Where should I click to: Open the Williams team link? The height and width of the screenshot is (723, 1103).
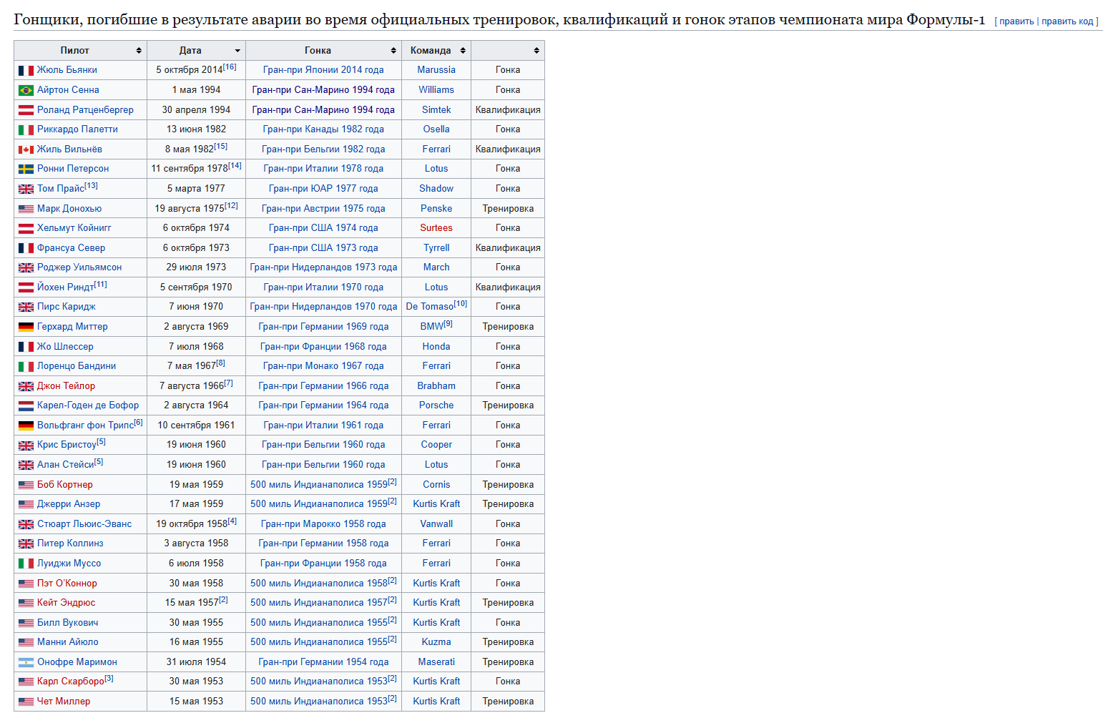(x=436, y=90)
